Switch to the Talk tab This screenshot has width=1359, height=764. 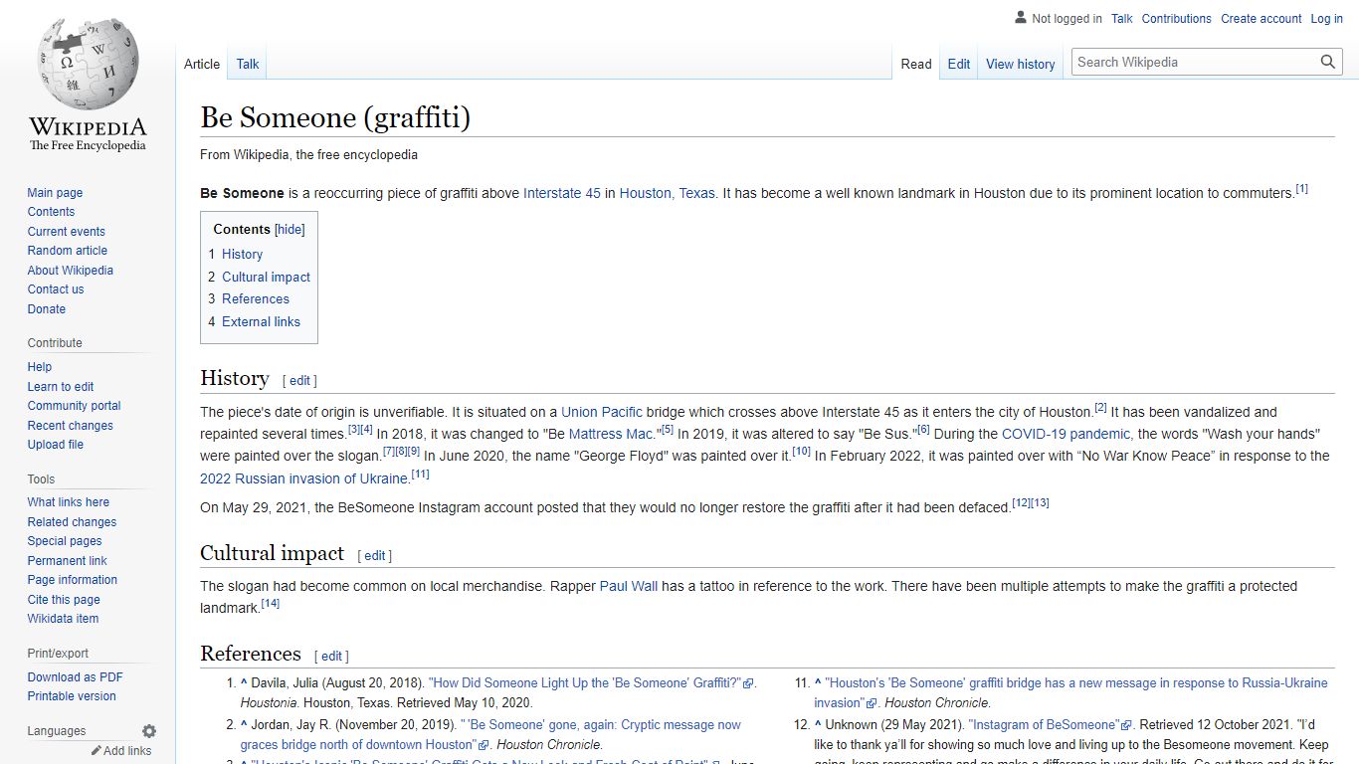[x=248, y=64]
